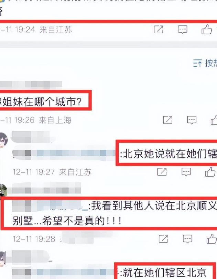Screen dimensions: 217x279
Task: Reply to the 19:26 comment from 上海
Action: 192,120
